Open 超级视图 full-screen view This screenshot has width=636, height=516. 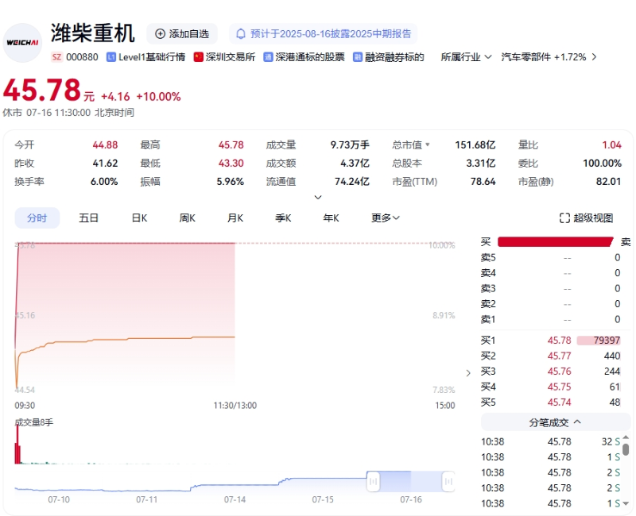[586, 218]
